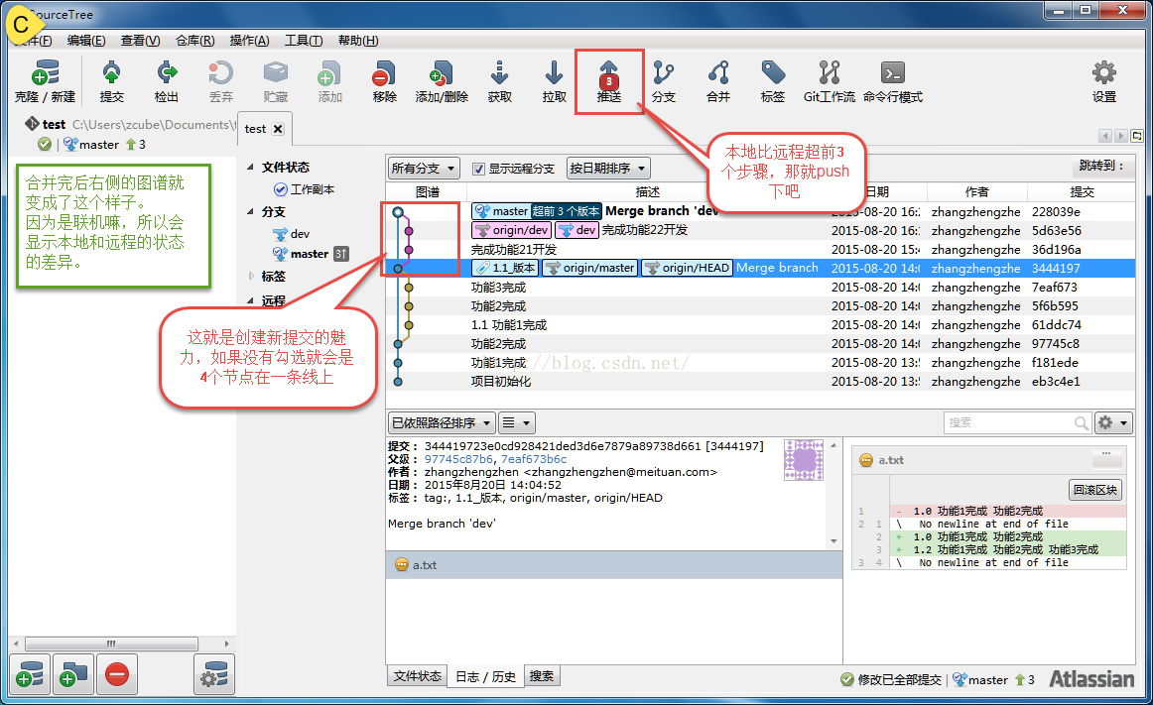Open the 查看(V) menu
The width and height of the screenshot is (1153, 705).
(x=141, y=41)
